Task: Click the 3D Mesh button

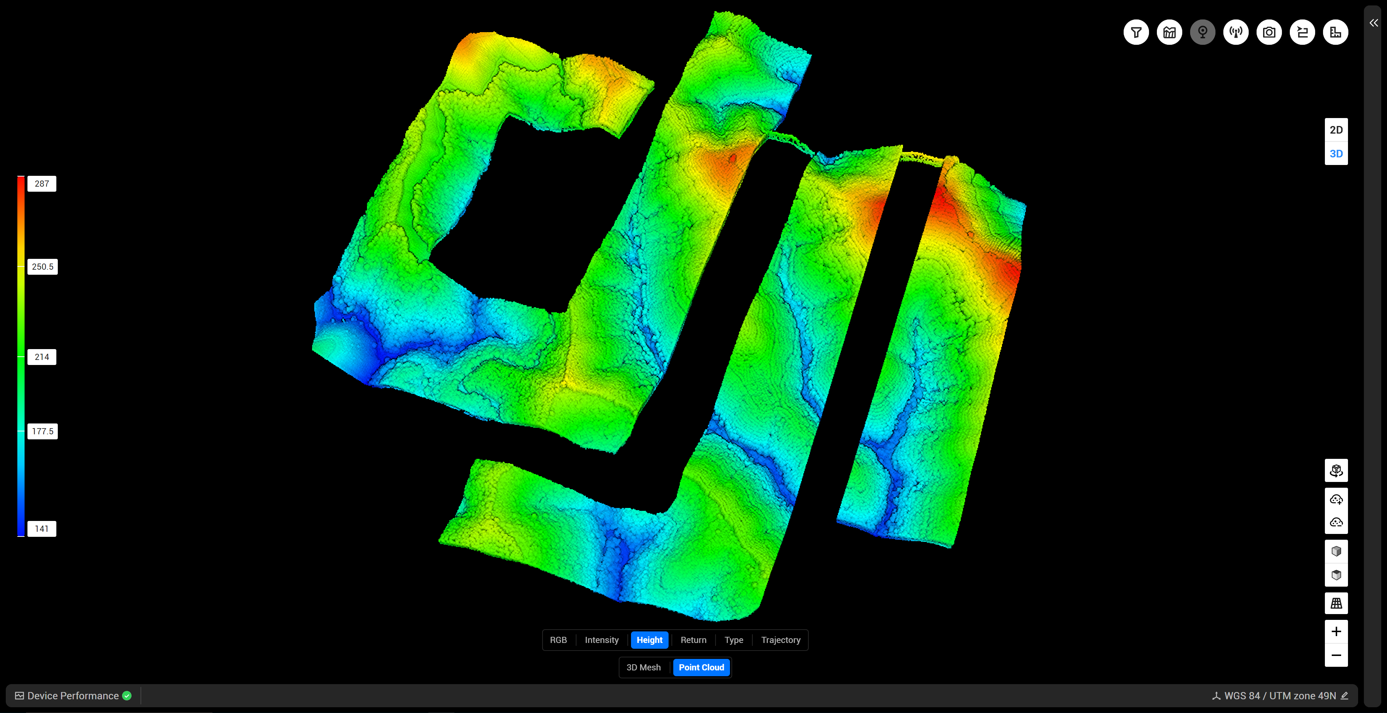Action: (643, 667)
